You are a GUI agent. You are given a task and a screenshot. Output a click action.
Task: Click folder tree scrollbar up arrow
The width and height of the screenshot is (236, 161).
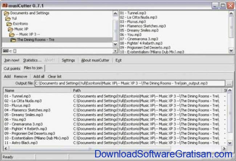[x=115, y=13]
